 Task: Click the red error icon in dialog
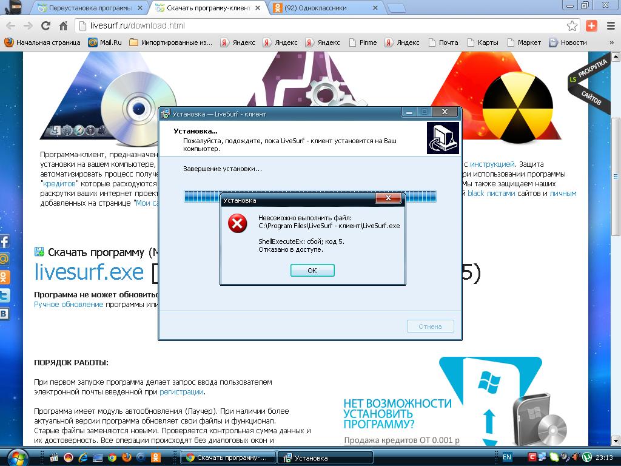pyautogui.click(x=237, y=223)
